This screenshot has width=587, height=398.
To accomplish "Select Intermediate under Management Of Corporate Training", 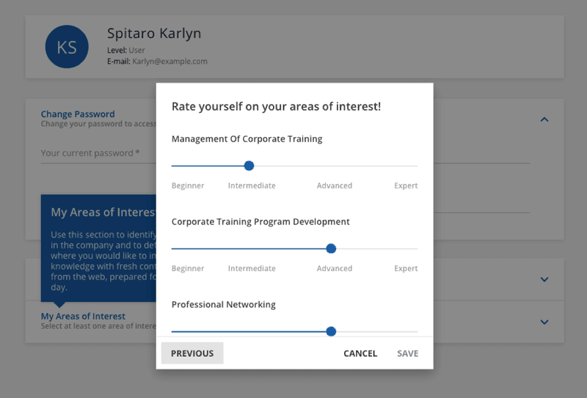I will [252, 185].
